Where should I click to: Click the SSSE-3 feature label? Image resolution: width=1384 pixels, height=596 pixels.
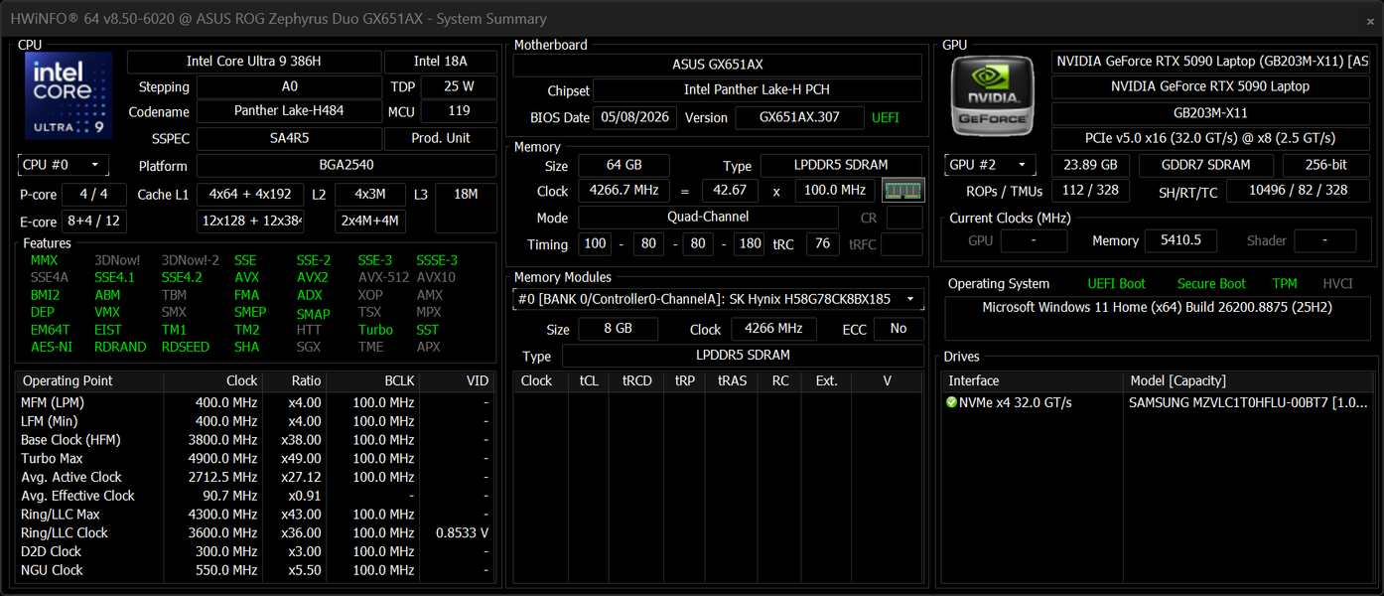coord(437,260)
